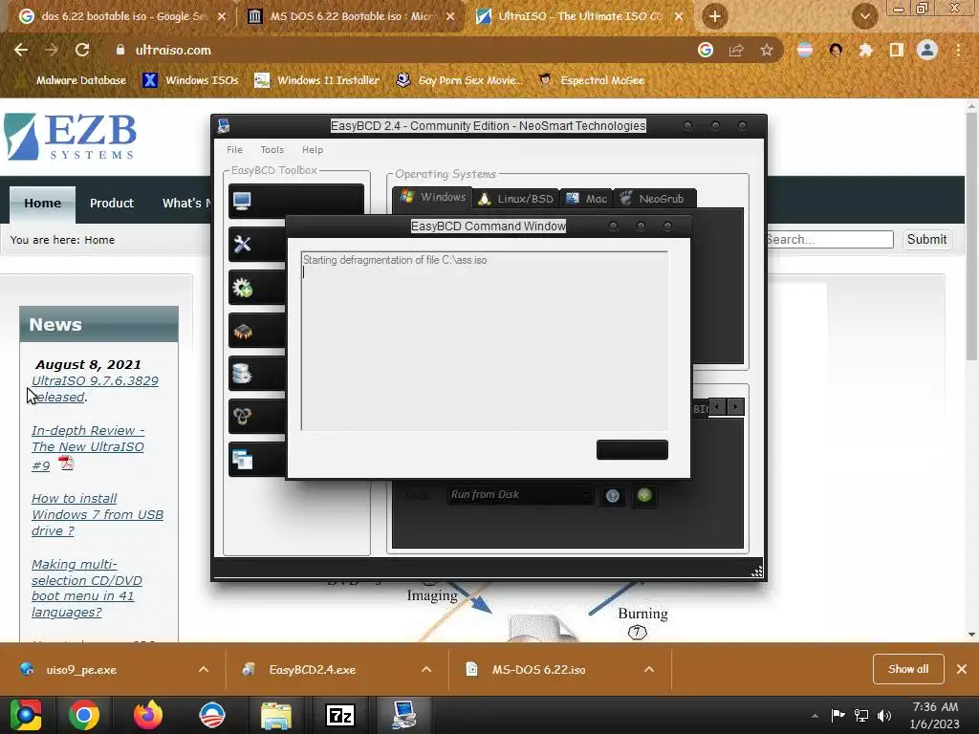Open View Settings monitor icon in EasyBCD Toolbox
Image resolution: width=979 pixels, height=734 pixels.
tap(296, 201)
